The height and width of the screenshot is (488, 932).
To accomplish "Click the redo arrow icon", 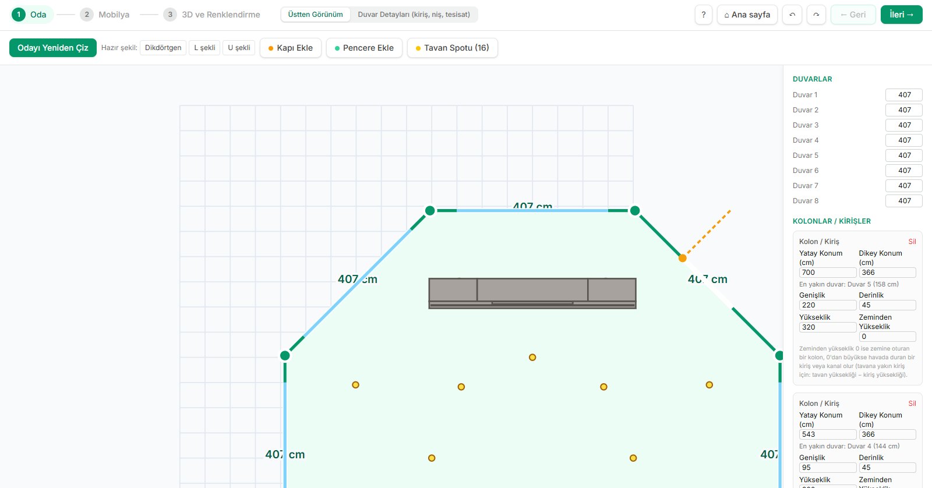I will click(x=816, y=15).
